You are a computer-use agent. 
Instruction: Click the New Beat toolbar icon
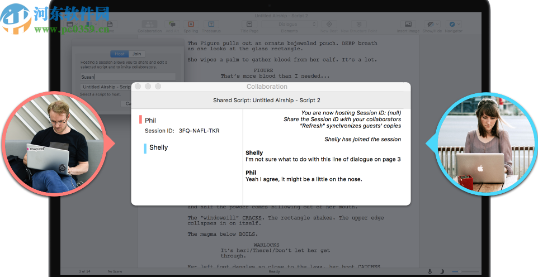click(329, 25)
